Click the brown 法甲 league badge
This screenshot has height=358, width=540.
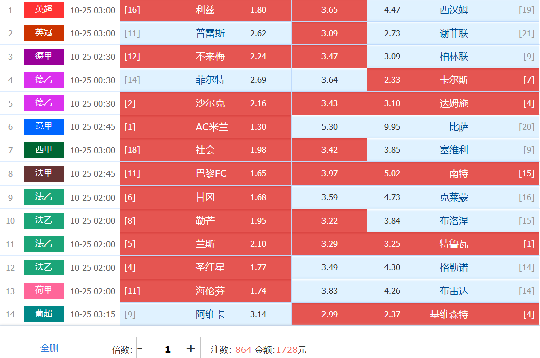click(x=44, y=173)
